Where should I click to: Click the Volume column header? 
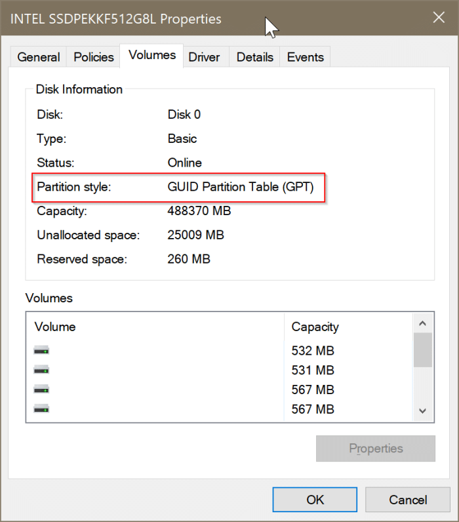155,327
